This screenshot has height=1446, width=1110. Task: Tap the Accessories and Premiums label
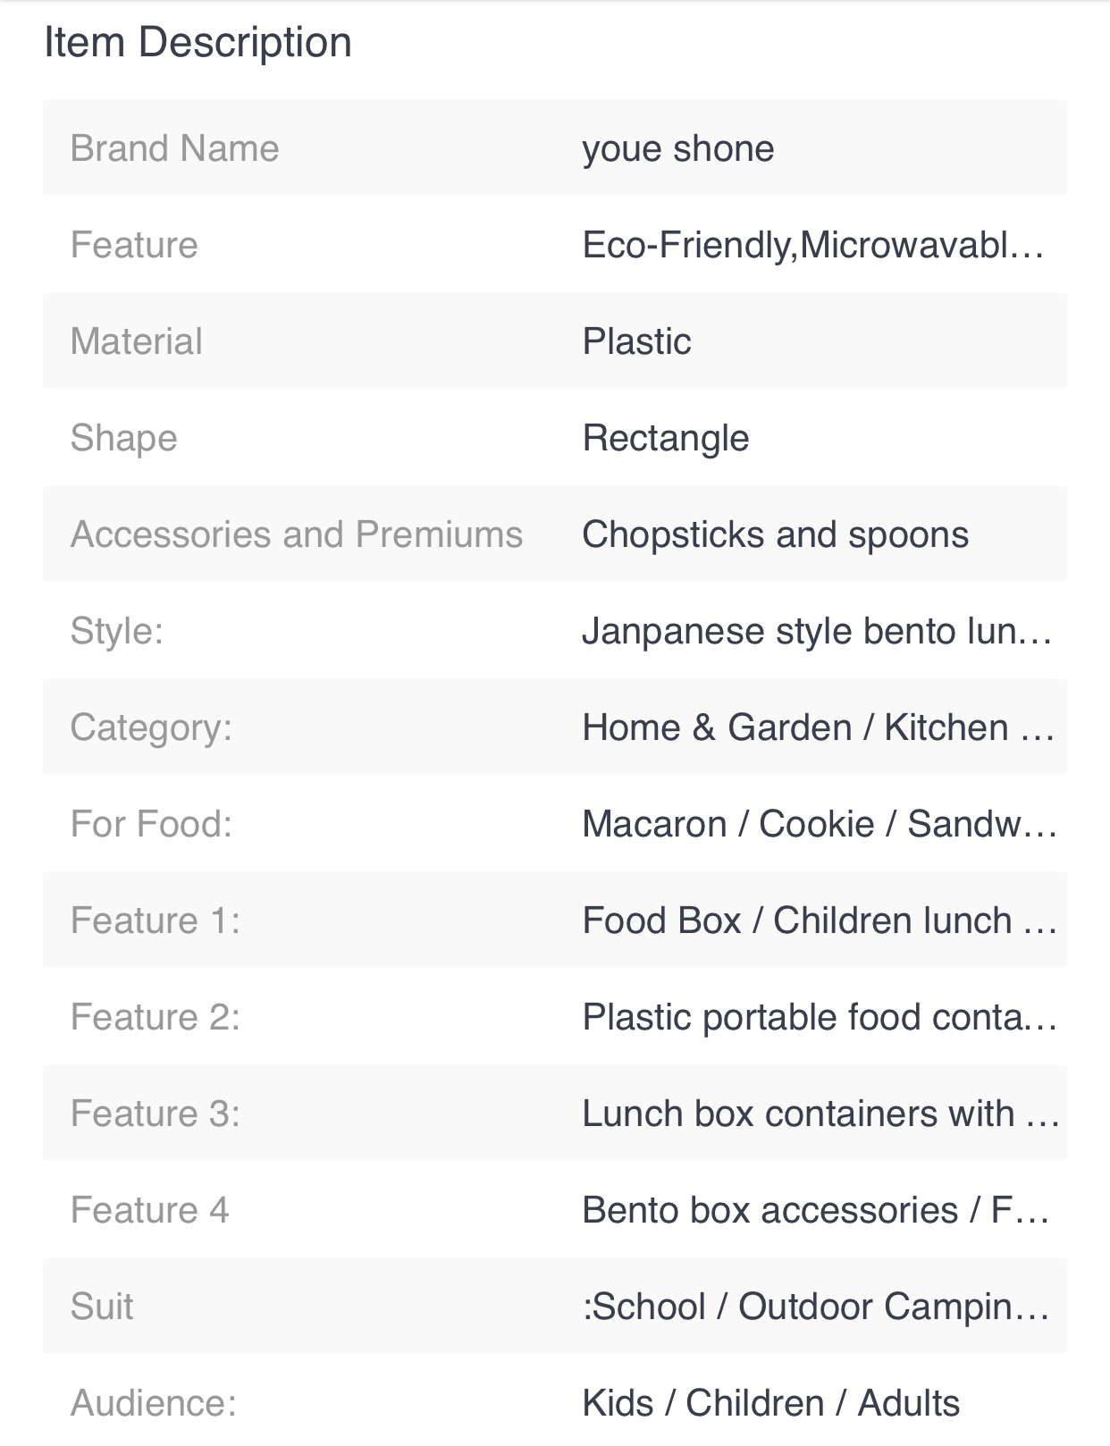click(x=297, y=534)
